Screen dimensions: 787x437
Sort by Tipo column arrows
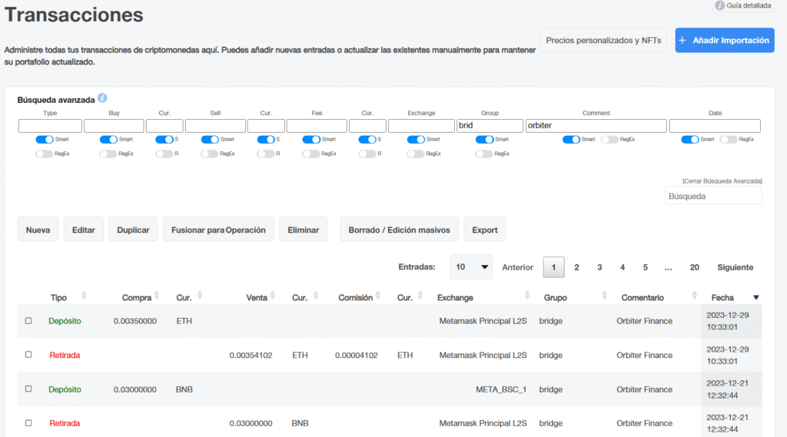(84, 296)
